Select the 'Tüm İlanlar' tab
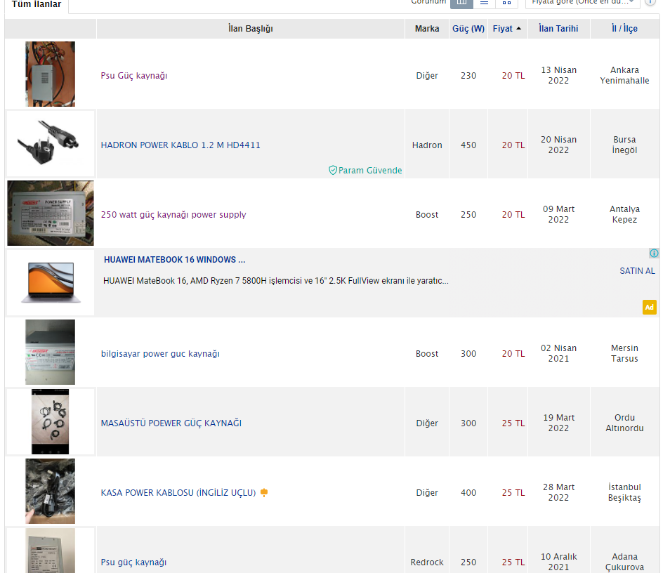The width and height of the screenshot is (670, 573). point(37,4)
